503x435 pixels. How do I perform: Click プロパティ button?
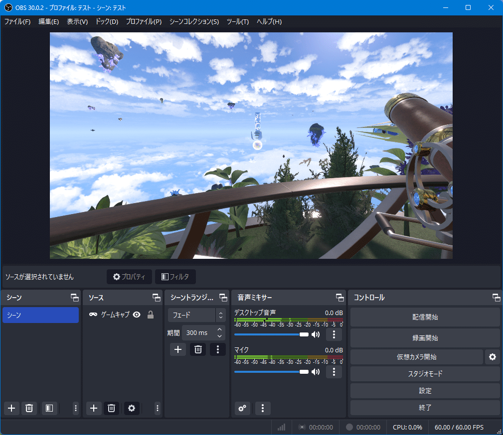pos(129,277)
